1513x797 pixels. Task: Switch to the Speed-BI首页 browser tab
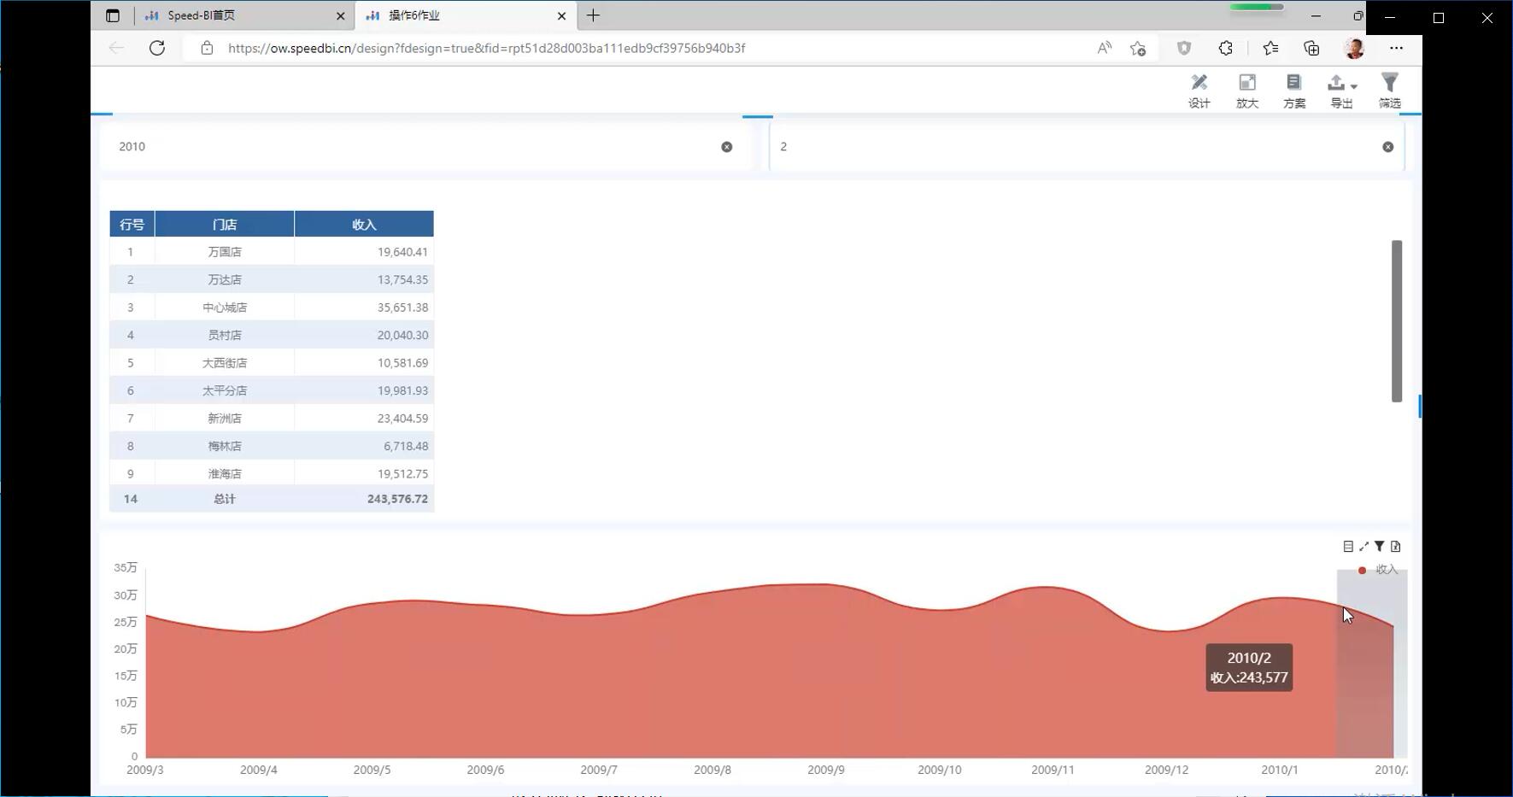pyautogui.click(x=239, y=15)
